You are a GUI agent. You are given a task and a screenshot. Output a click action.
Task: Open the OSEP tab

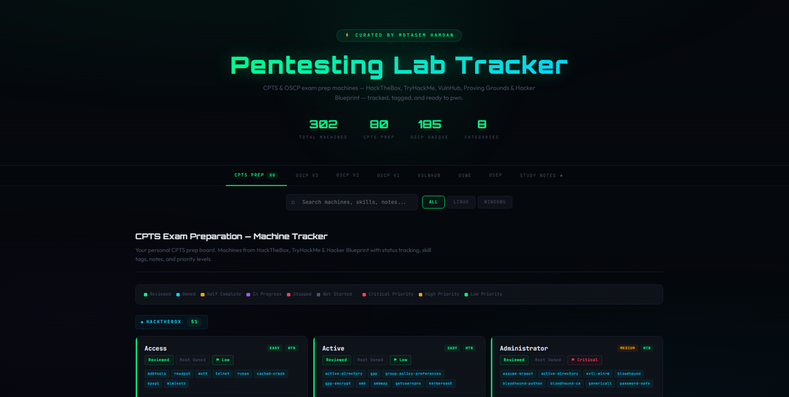tap(496, 176)
